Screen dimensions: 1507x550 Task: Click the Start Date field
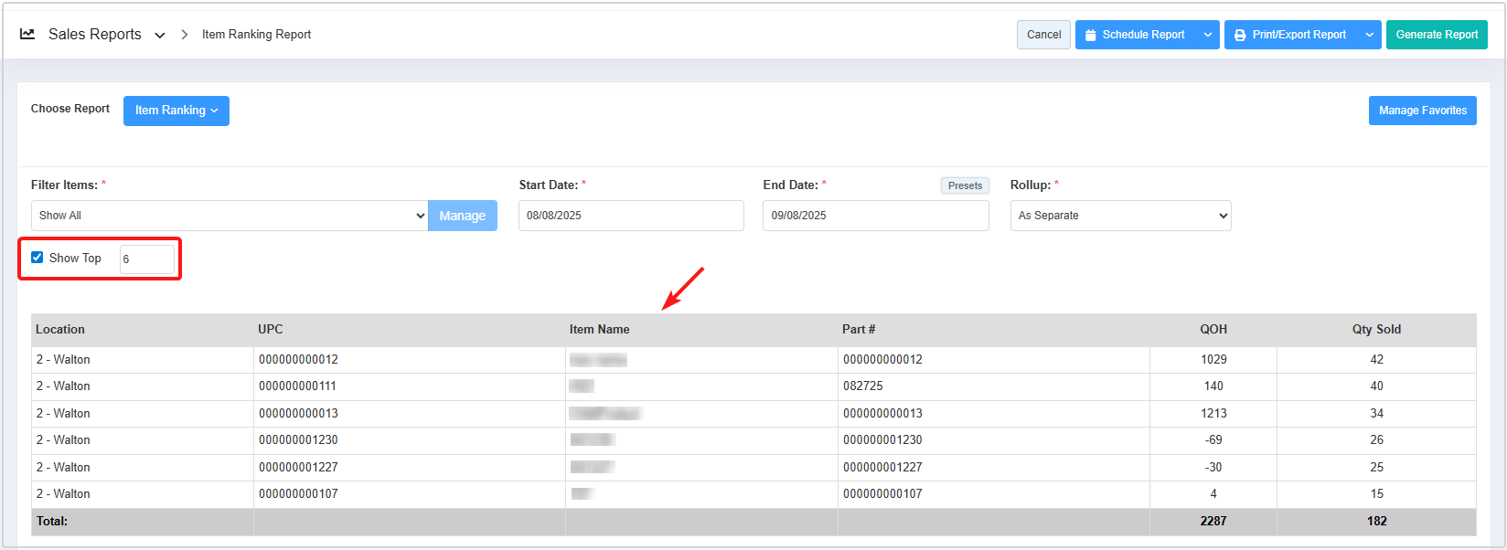631,216
